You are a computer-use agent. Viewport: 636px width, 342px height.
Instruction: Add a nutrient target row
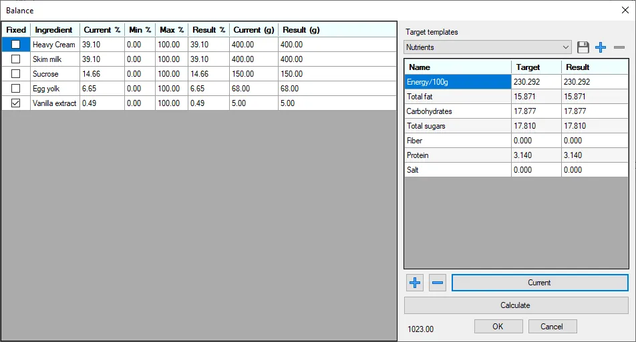[415, 283]
